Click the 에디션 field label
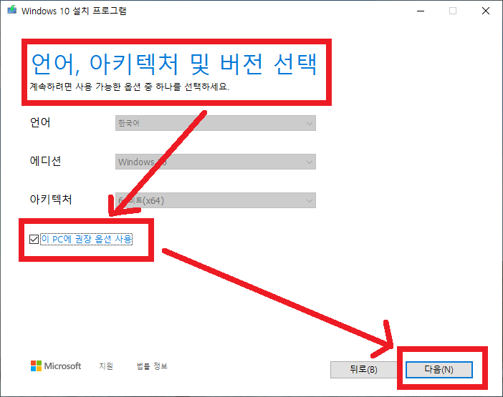 click(45, 161)
